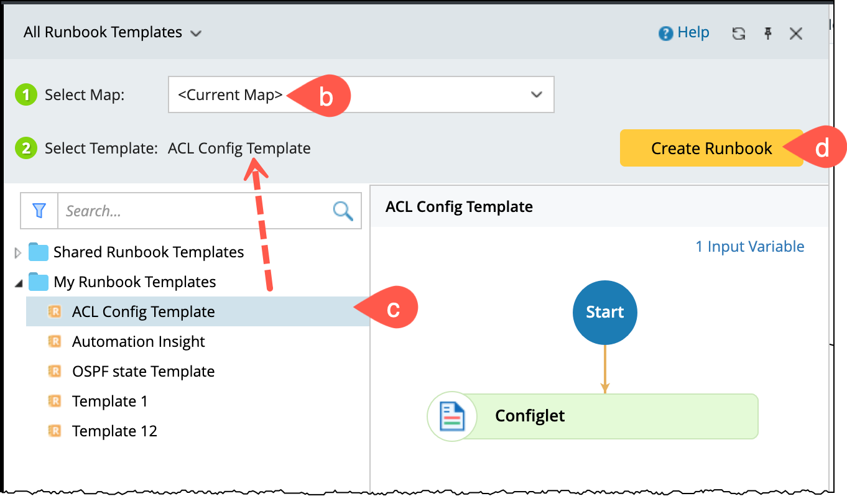Click the Configlet document icon
The height and width of the screenshot is (496, 847).
coord(452,416)
